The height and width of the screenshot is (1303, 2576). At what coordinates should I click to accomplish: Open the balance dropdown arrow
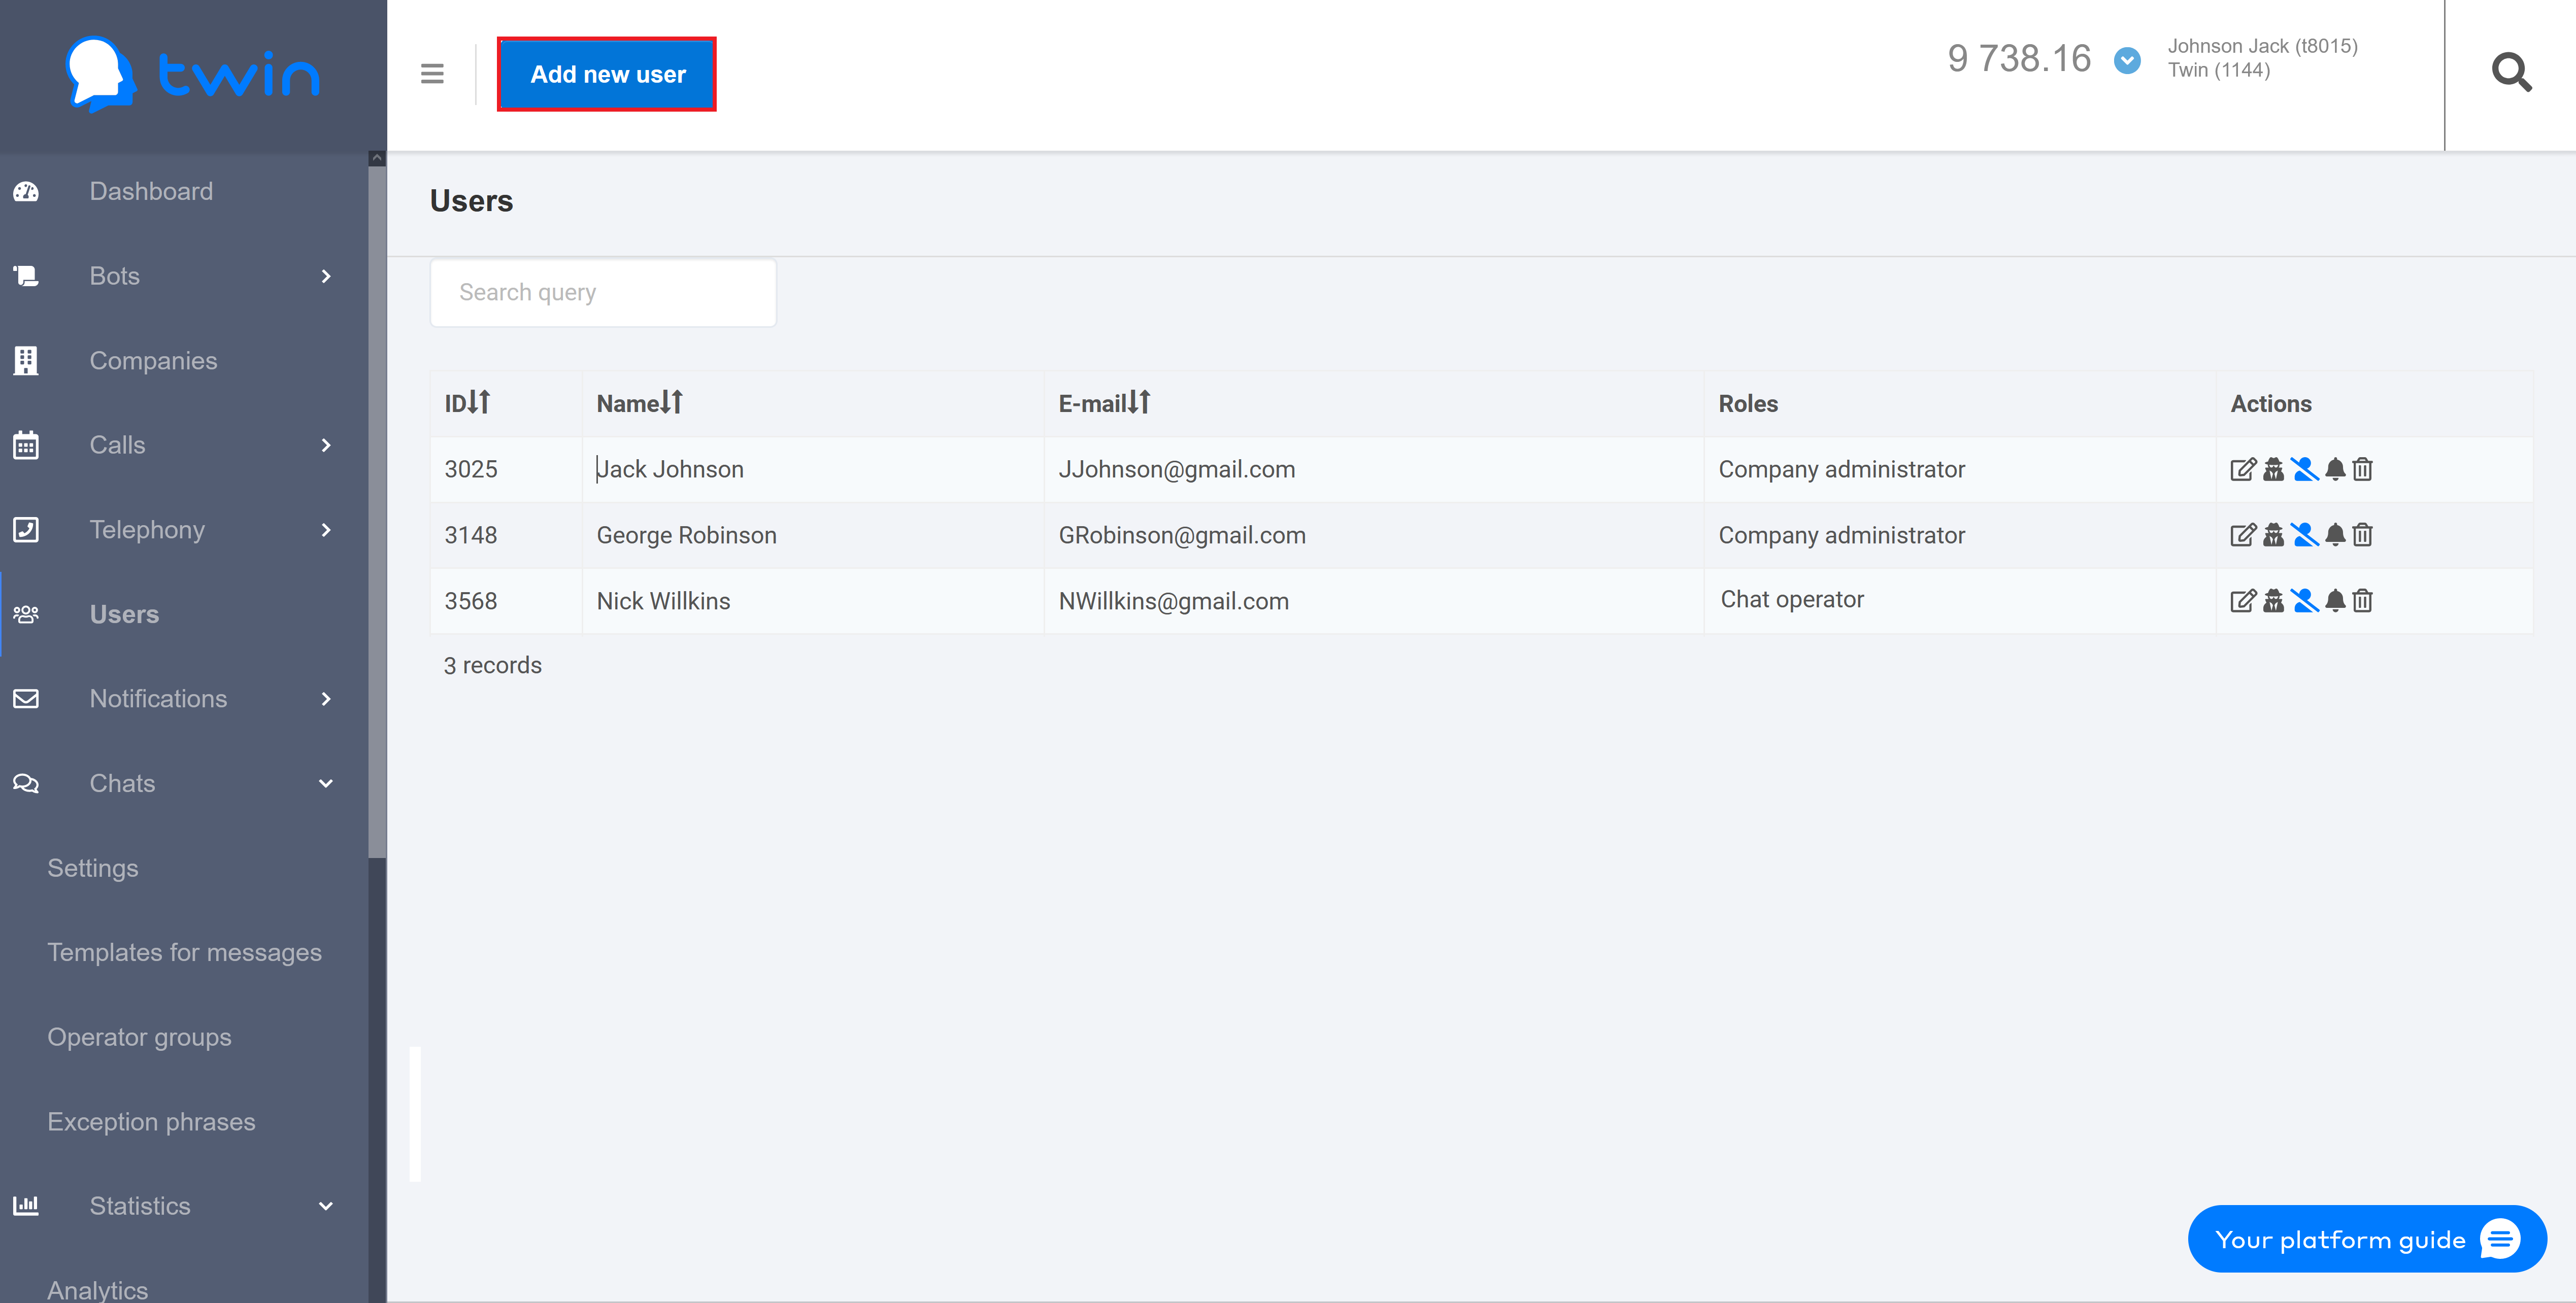pos(2126,59)
